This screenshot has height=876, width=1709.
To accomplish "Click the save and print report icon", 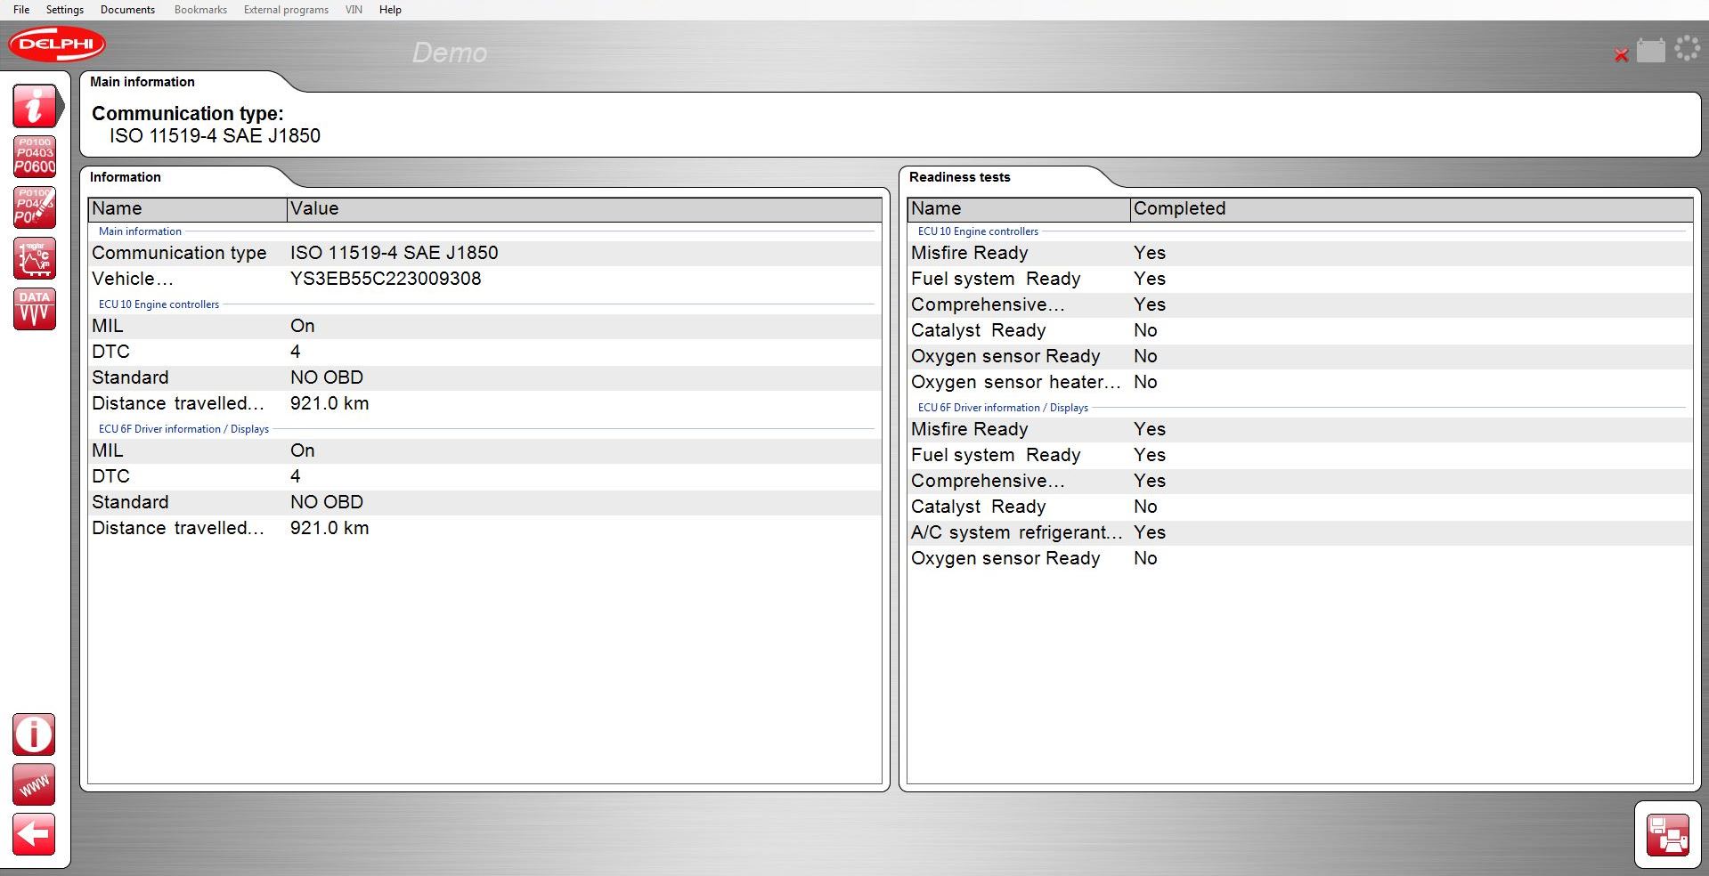I will click(x=1666, y=835).
